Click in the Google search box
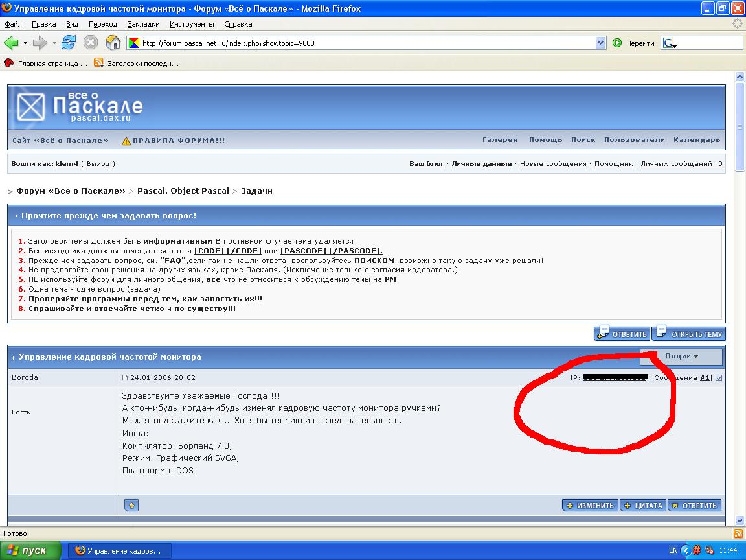746x560 pixels. [710, 43]
